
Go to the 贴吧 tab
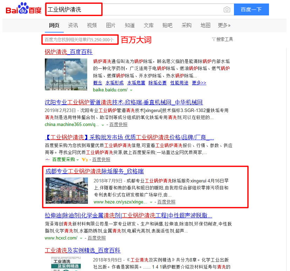point(167,25)
